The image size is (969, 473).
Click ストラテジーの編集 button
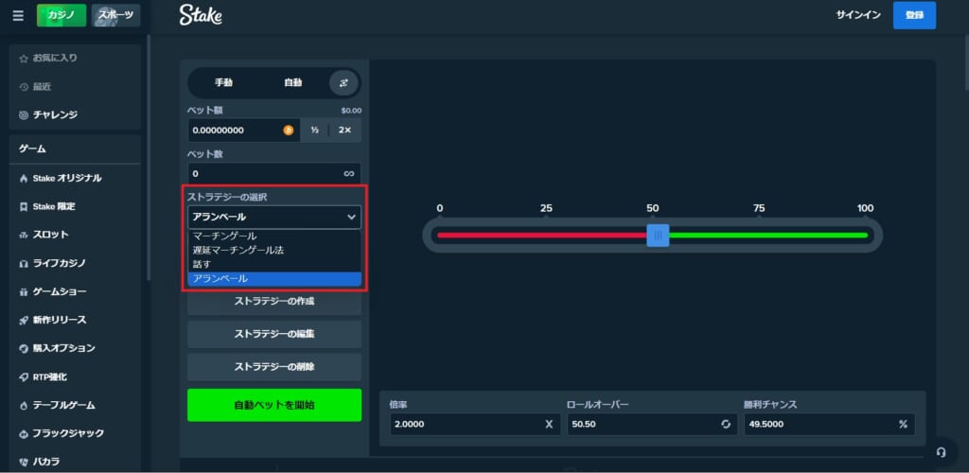(273, 334)
